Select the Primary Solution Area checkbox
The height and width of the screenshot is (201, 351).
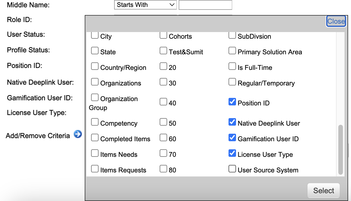tap(232, 51)
